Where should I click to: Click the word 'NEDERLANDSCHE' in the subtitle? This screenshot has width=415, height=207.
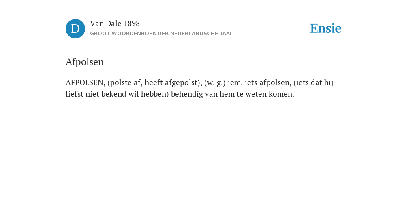tap(194, 34)
